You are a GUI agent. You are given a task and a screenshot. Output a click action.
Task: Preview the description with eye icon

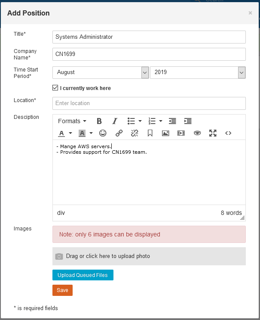(197, 133)
